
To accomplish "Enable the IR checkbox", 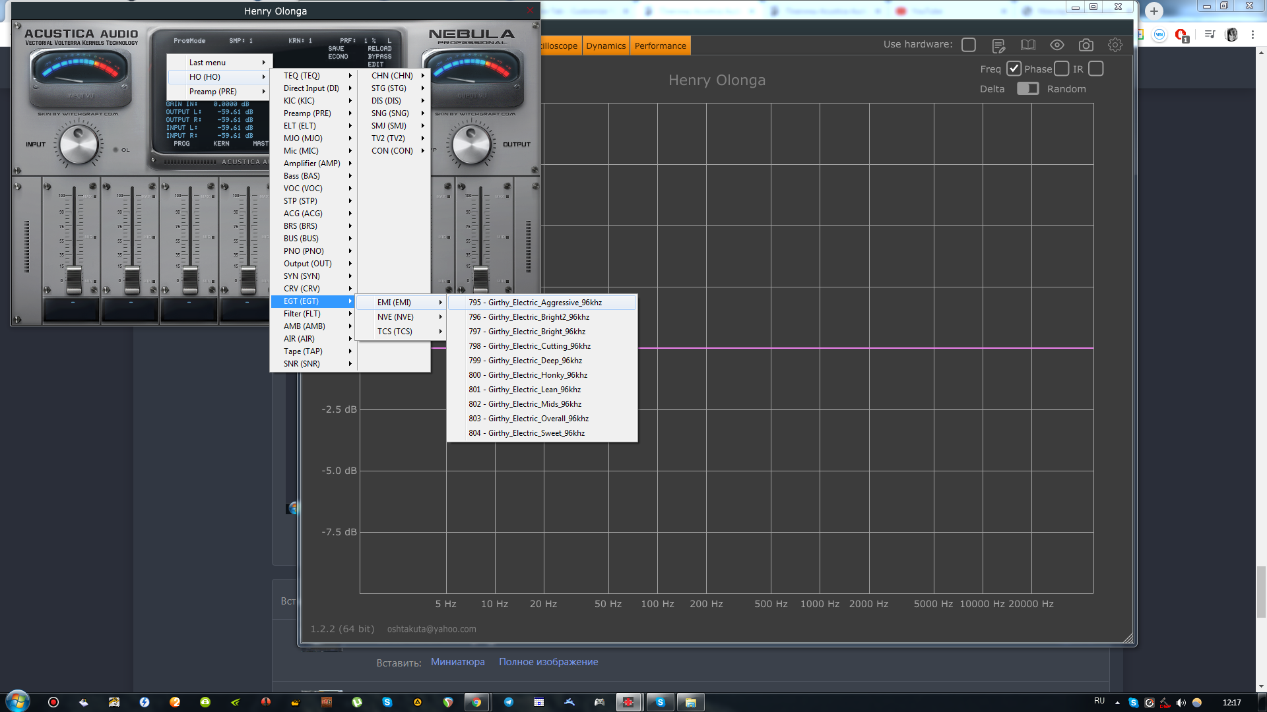I will [1095, 69].
